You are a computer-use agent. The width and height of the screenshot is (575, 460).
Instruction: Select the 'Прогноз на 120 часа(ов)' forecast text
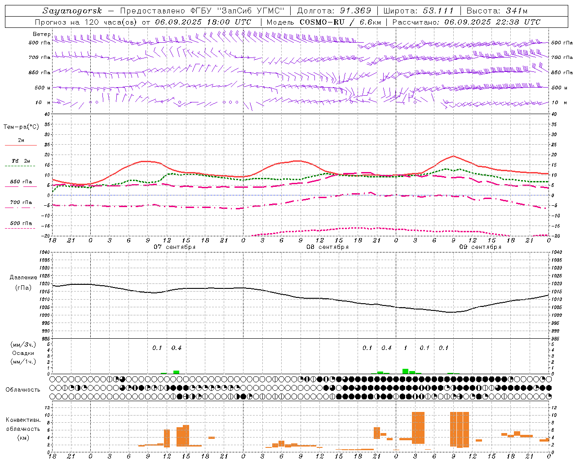tap(86, 22)
